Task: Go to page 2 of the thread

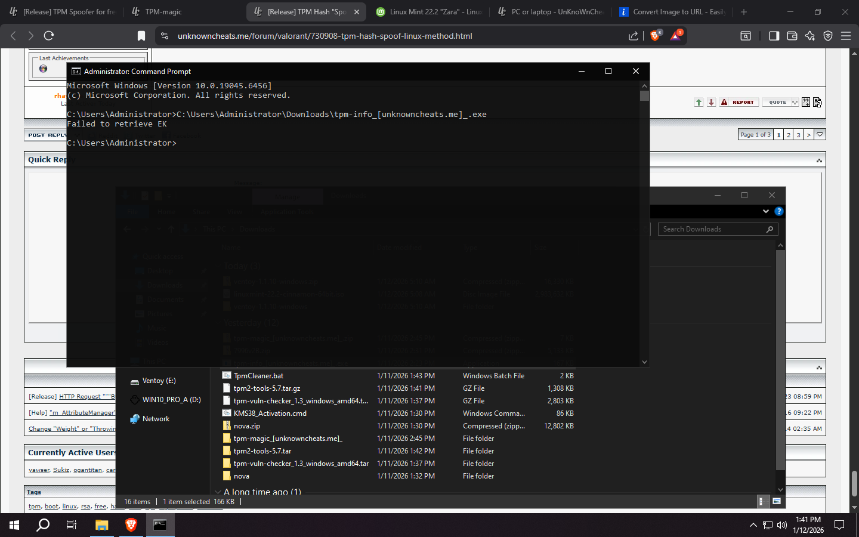Action: pos(789,135)
